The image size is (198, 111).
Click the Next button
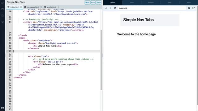(87, 2)
